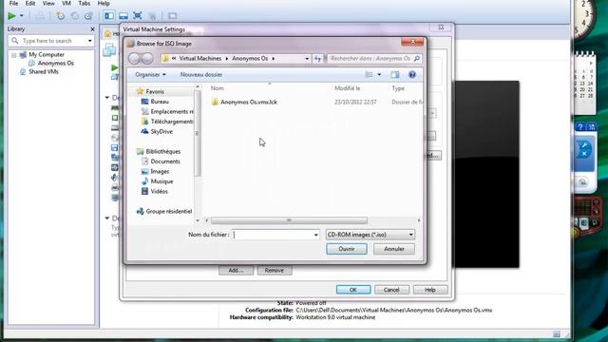Open Bureau in the navigation pane
Screen dimensions: 608x342
click(160, 102)
